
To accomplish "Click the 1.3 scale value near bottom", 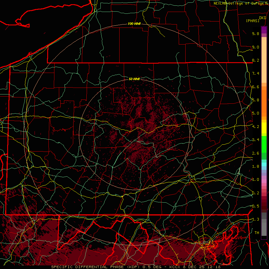I will (x=256, y=219).
